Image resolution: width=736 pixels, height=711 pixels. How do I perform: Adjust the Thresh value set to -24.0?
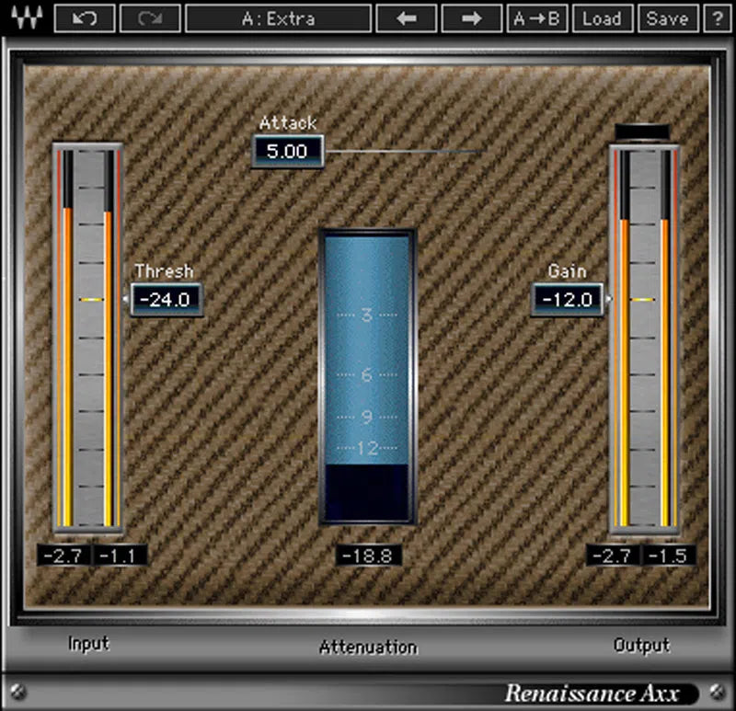click(x=166, y=300)
